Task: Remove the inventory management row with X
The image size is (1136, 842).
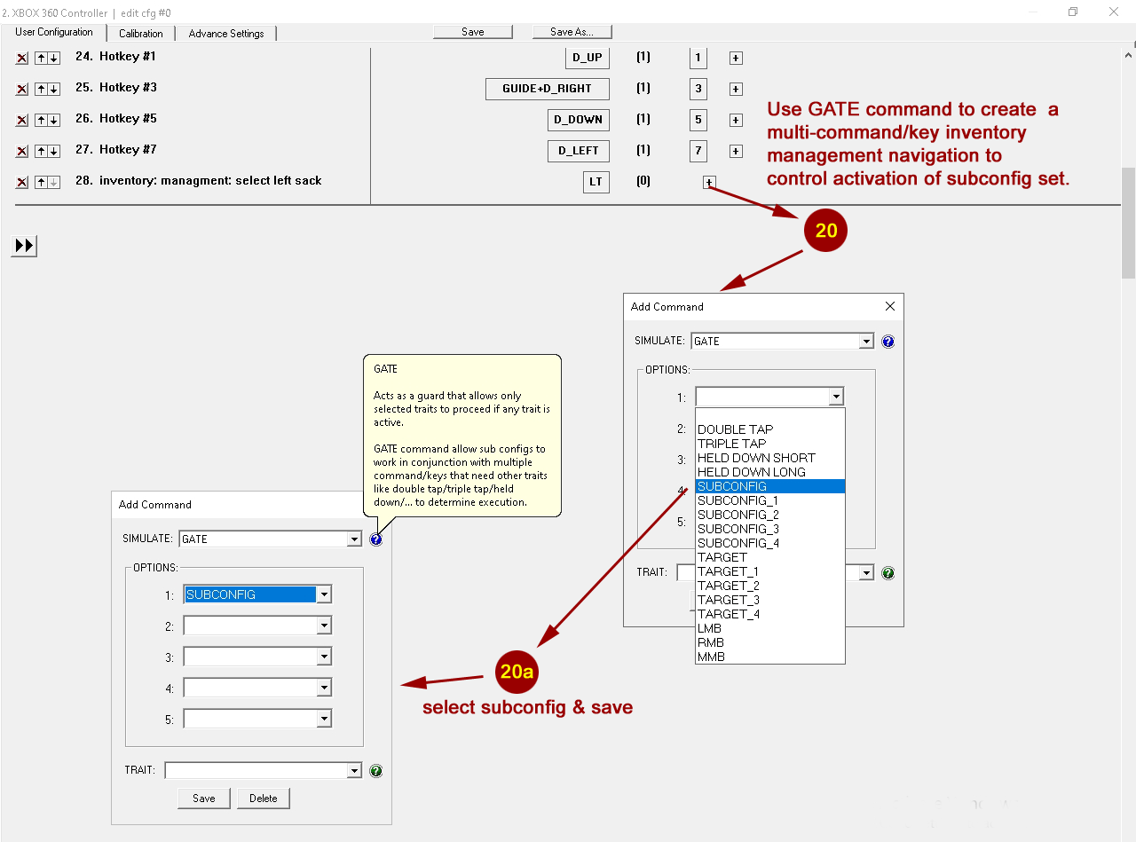Action: click(x=22, y=183)
